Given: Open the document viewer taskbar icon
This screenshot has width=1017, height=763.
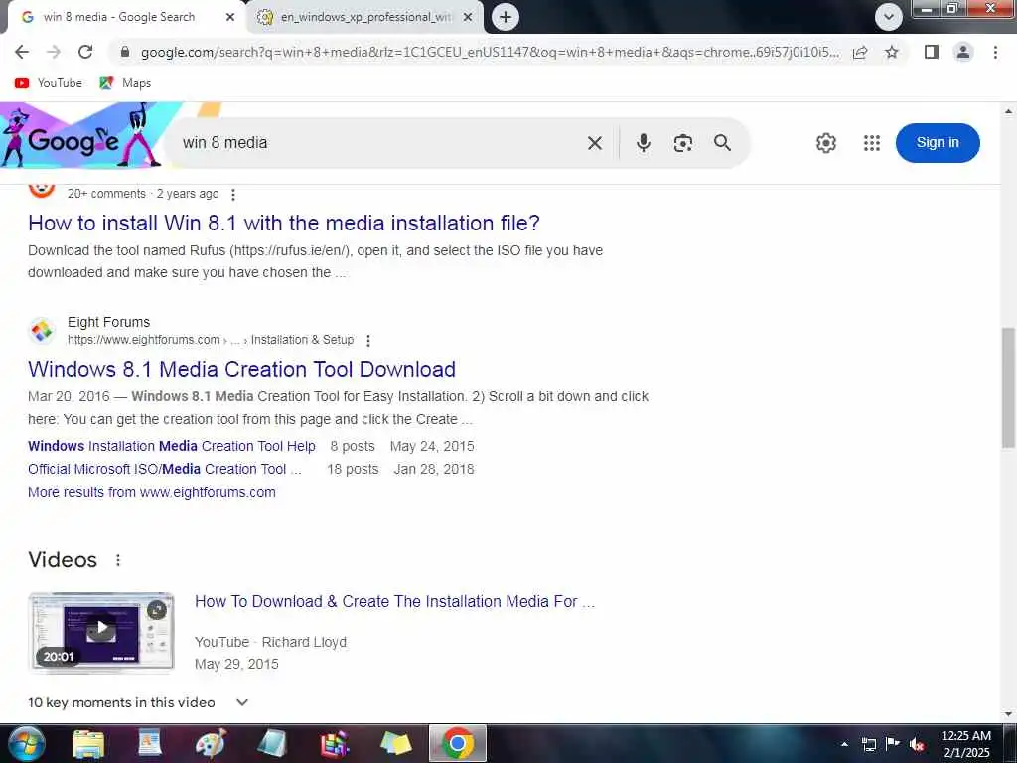Looking at the screenshot, I should [x=150, y=744].
